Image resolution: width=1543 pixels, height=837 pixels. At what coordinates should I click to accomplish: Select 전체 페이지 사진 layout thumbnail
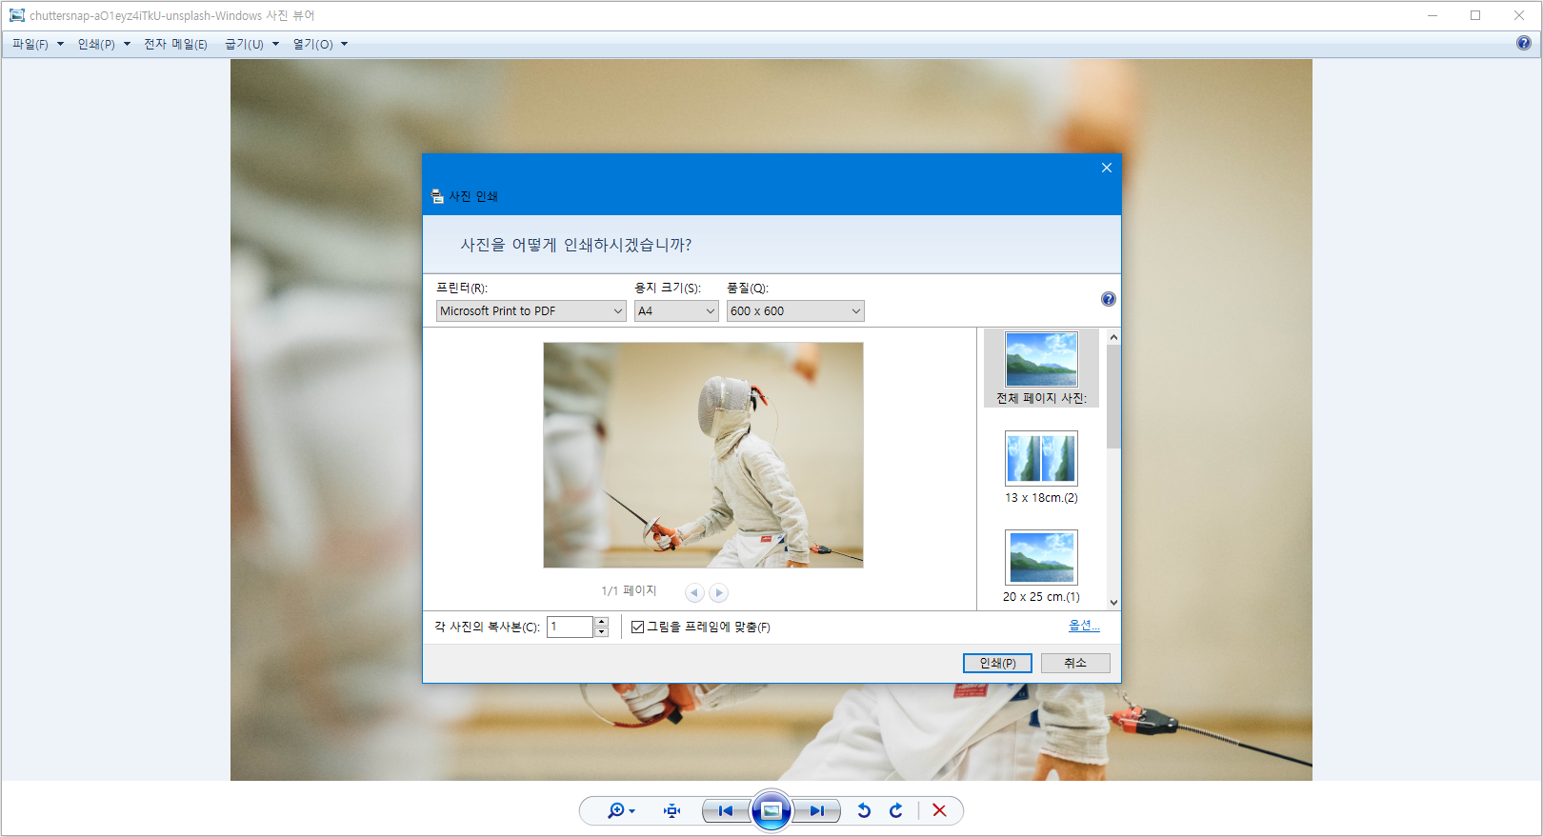coord(1041,369)
